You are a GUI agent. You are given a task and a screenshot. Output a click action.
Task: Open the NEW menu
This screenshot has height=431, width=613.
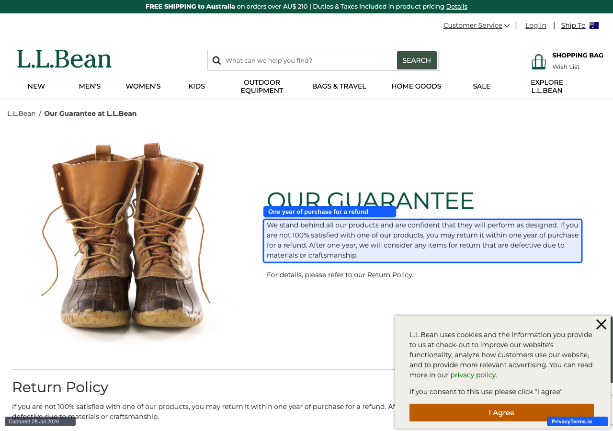[x=36, y=86]
